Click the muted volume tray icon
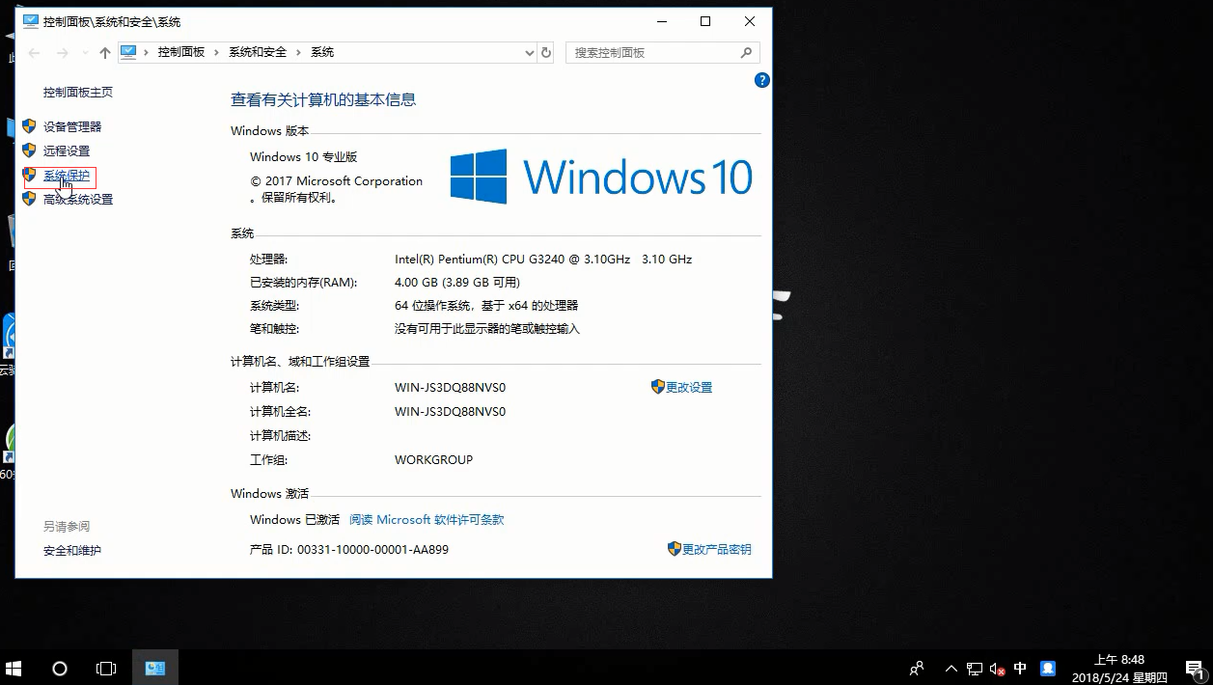Image resolution: width=1213 pixels, height=685 pixels. (x=998, y=669)
